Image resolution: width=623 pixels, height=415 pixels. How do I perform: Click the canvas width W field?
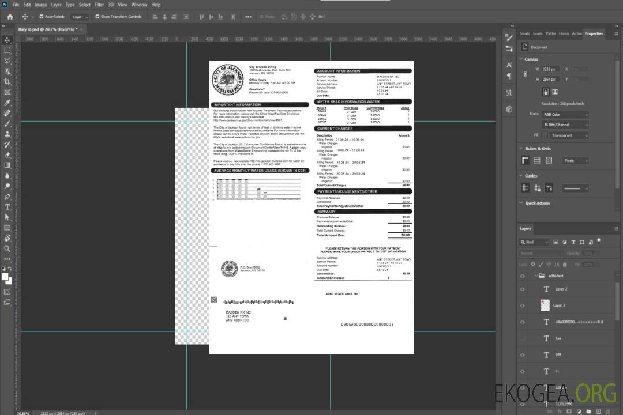tap(550, 69)
